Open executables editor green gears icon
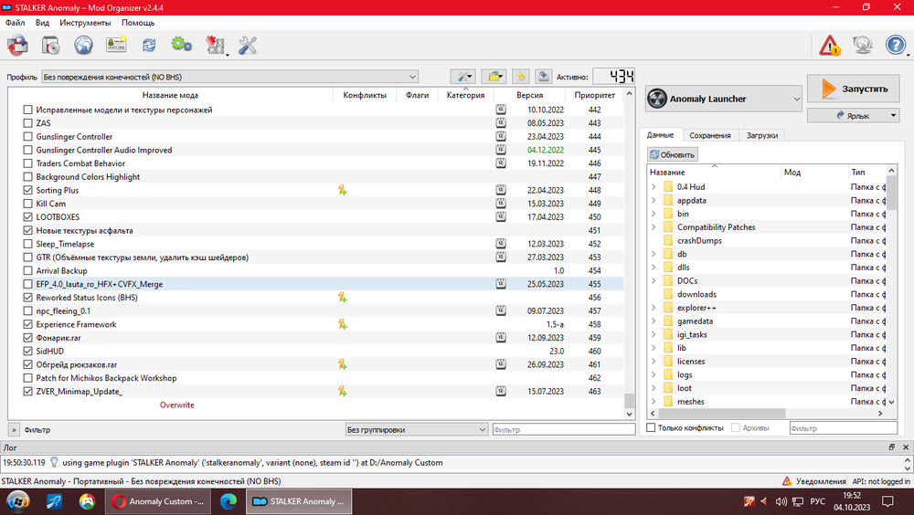The height and width of the screenshot is (515, 914). coord(181,45)
